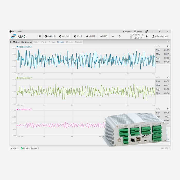Viewport: 180px width, 180px height.
Task: Click the AccelerationY Max value 00.13
Action: click(167, 85)
